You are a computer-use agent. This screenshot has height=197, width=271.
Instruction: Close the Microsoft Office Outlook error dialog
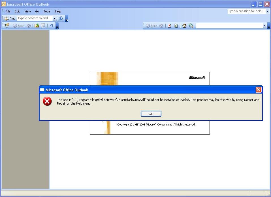click(259, 90)
